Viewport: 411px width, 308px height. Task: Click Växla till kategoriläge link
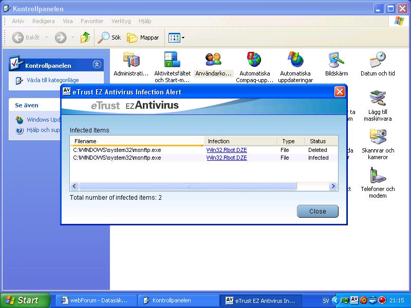click(x=53, y=80)
